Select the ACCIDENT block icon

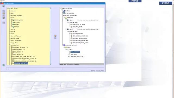(x=13, y=22)
